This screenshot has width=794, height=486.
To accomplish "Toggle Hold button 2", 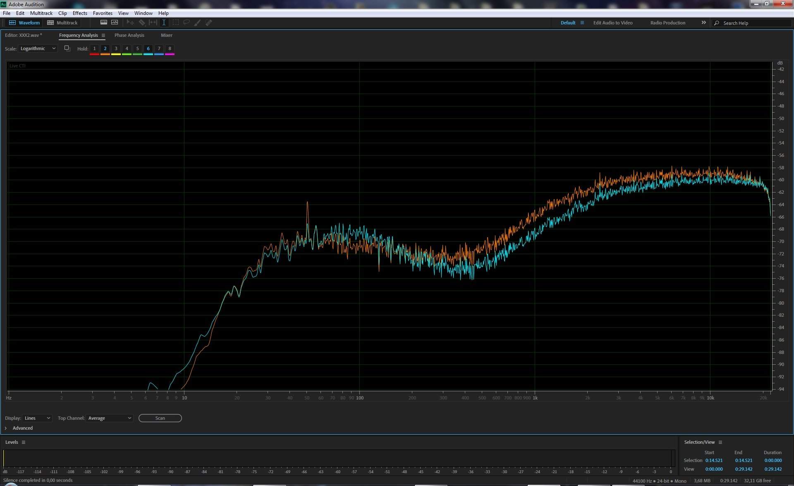I will 105,48.
